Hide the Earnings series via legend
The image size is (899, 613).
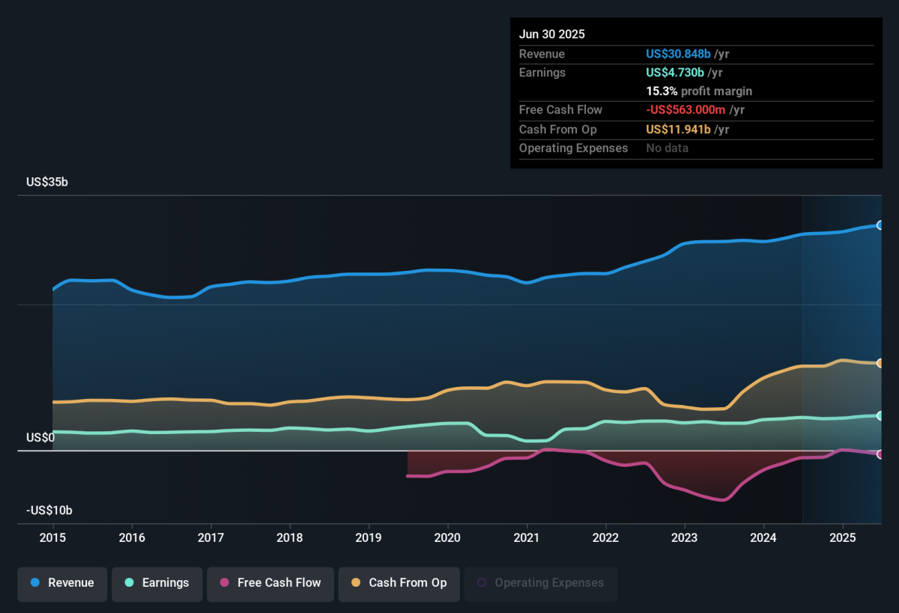(x=157, y=583)
